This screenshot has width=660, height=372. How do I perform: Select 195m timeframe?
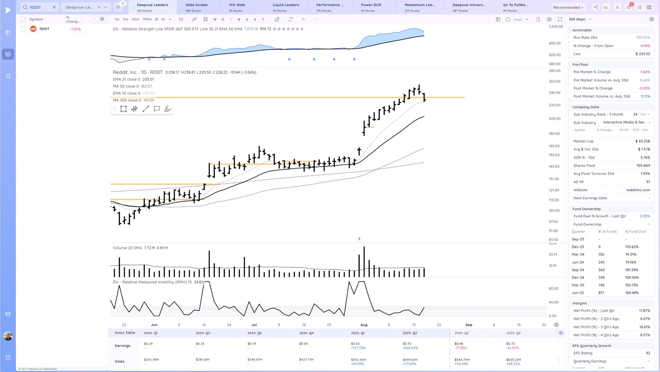pyautogui.click(x=147, y=19)
